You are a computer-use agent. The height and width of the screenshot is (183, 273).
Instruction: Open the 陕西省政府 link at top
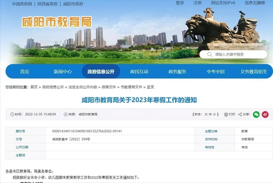pos(47,3)
